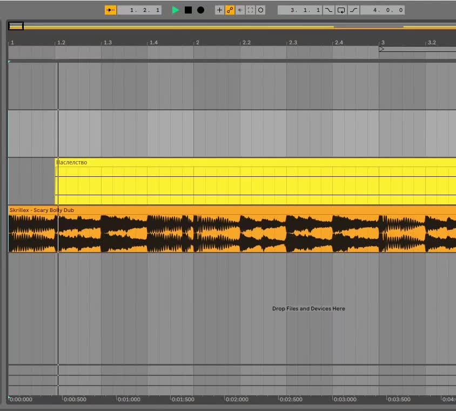
Task: Click the Re-enable Automation arrow icon
Action: pos(240,10)
